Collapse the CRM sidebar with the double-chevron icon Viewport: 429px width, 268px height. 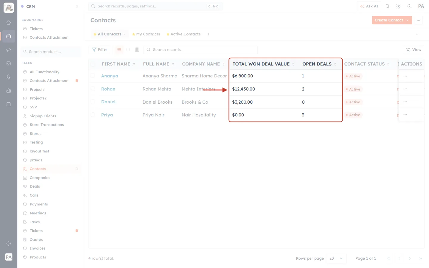[77, 6]
